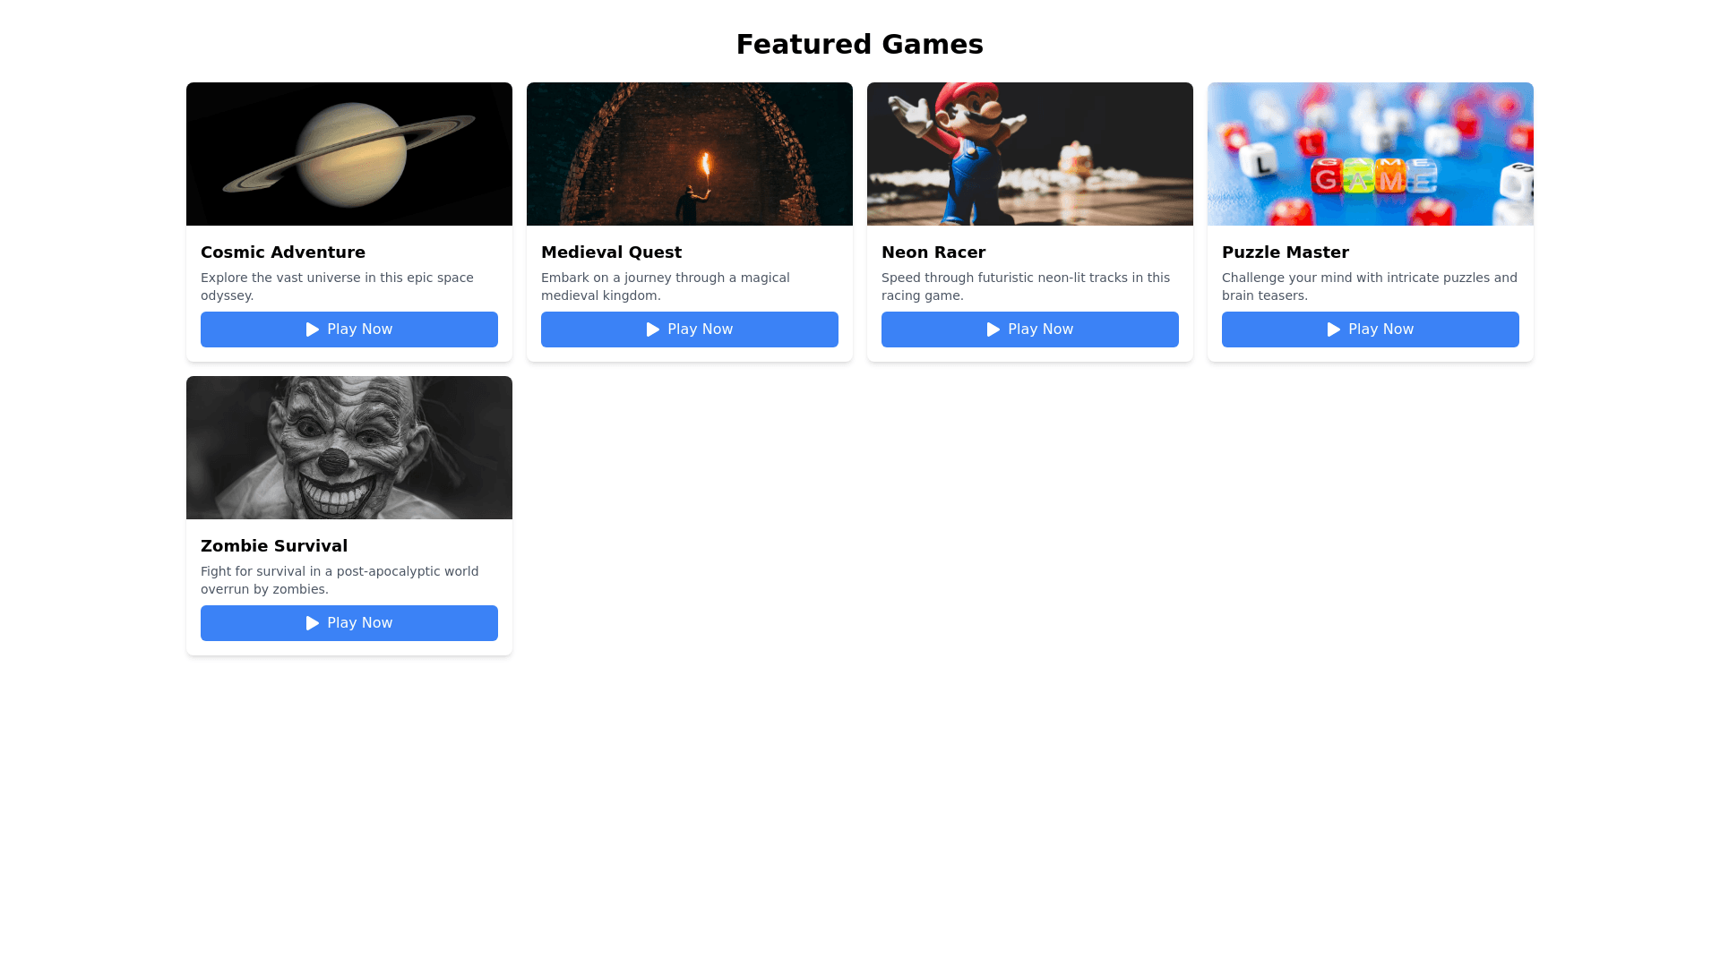
Task: Launch Puzzle Master via Play Now label
Action: pos(1381,329)
